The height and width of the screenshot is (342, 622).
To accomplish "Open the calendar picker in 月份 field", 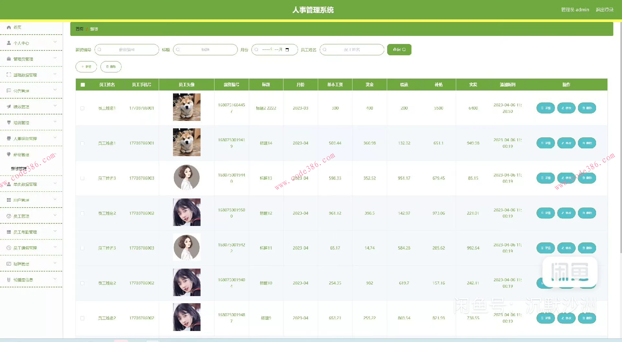I will (287, 50).
